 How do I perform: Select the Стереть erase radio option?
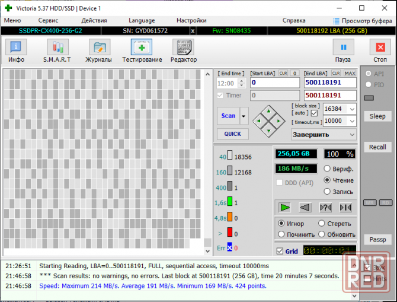[322, 224]
